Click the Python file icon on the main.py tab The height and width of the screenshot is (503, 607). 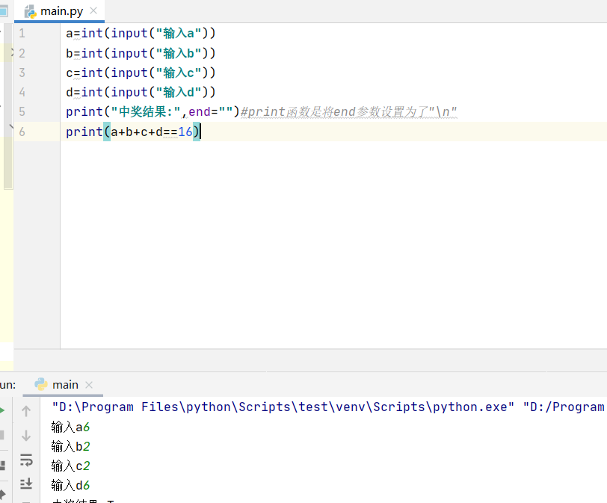[30, 10]
